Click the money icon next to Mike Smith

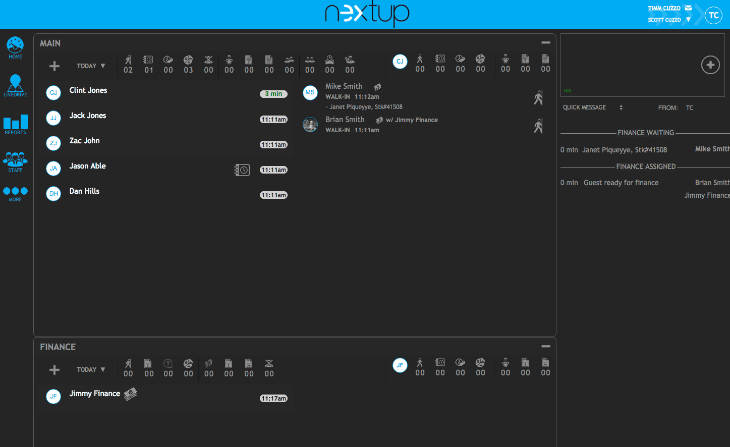377,87
